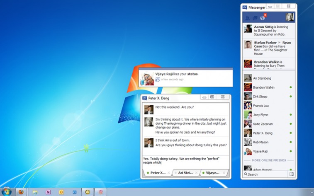Toggle sidebar dock icon beside Search
This screenshot has width=314, height=196.
click(292, 174)
